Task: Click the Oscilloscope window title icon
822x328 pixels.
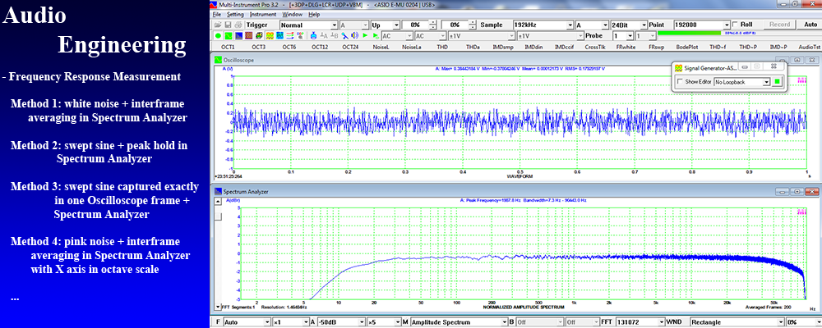Action: coord(219,60)
